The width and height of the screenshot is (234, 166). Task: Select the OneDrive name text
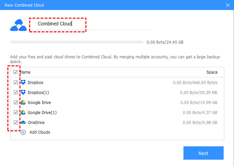(36, 123)
